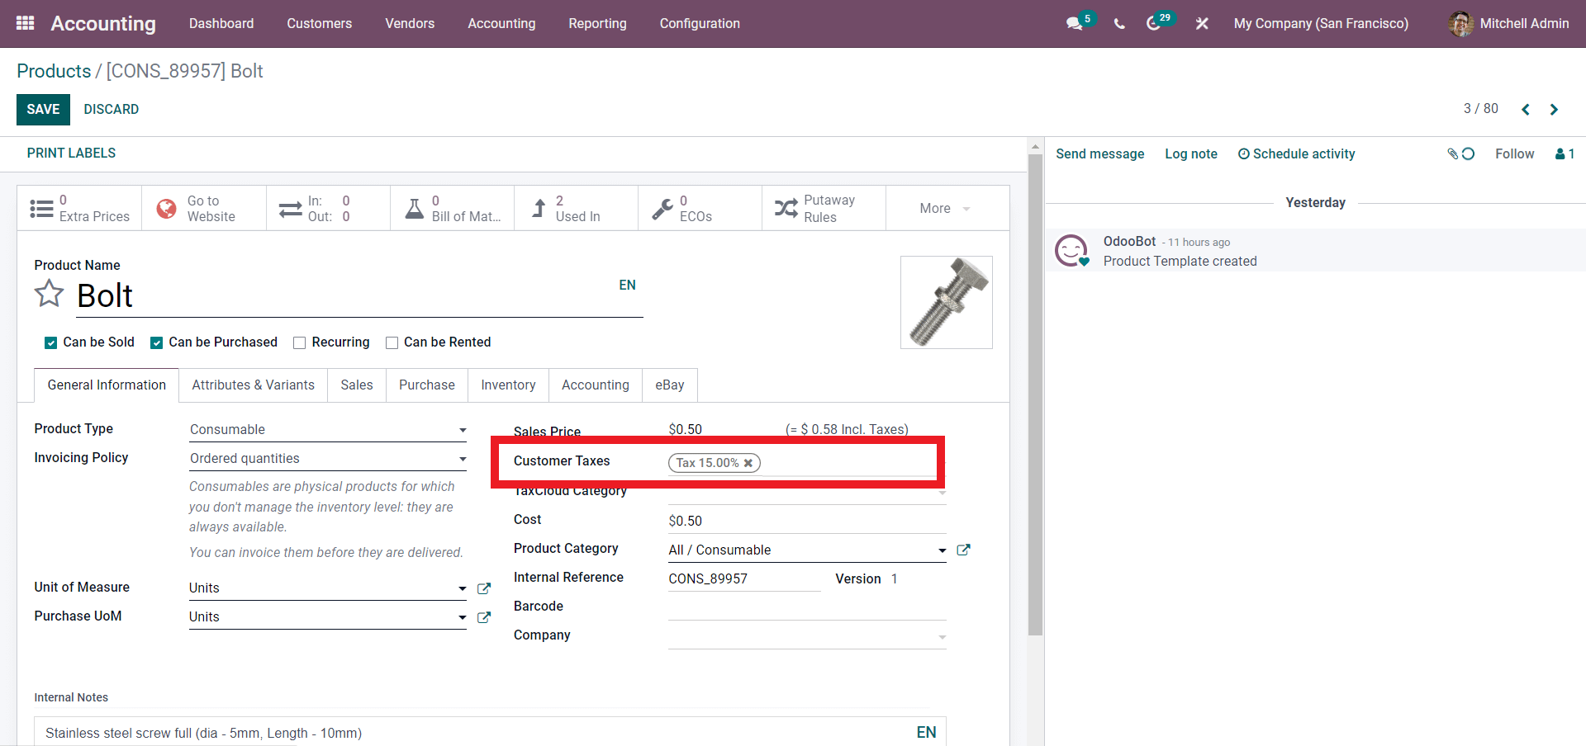Click the OdooBot avatar
Screen dimensions: 1586x746
click(x=1071, y=251)
